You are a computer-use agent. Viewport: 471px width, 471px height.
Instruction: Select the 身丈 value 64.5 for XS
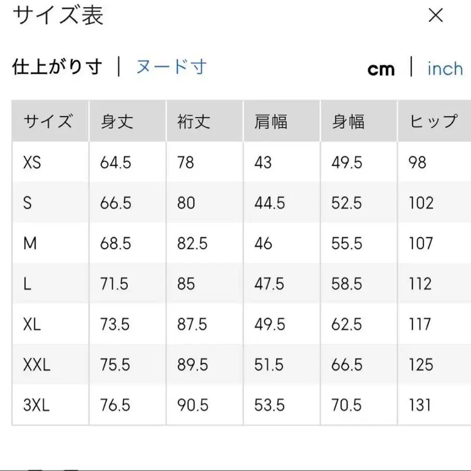(x=116, y=162)
